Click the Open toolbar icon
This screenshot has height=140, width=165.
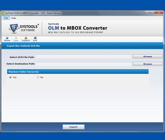[x=16, y=39]
